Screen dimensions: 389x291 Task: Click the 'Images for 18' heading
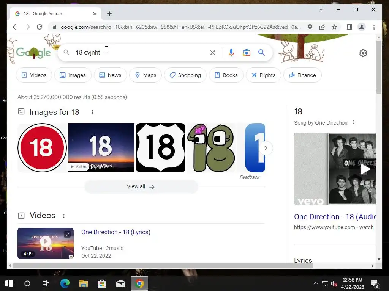click(x=54, y=112)
